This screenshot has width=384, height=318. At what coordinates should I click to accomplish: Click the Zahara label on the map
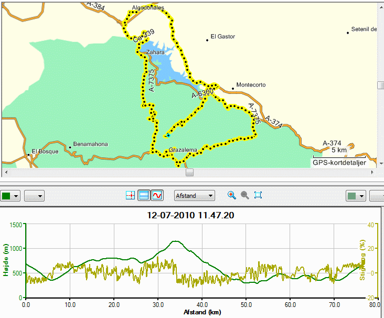pyautogui.click(x=155, y=52)
